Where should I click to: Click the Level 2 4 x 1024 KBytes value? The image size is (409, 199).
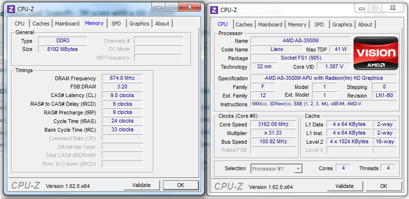tap(349, 142)
